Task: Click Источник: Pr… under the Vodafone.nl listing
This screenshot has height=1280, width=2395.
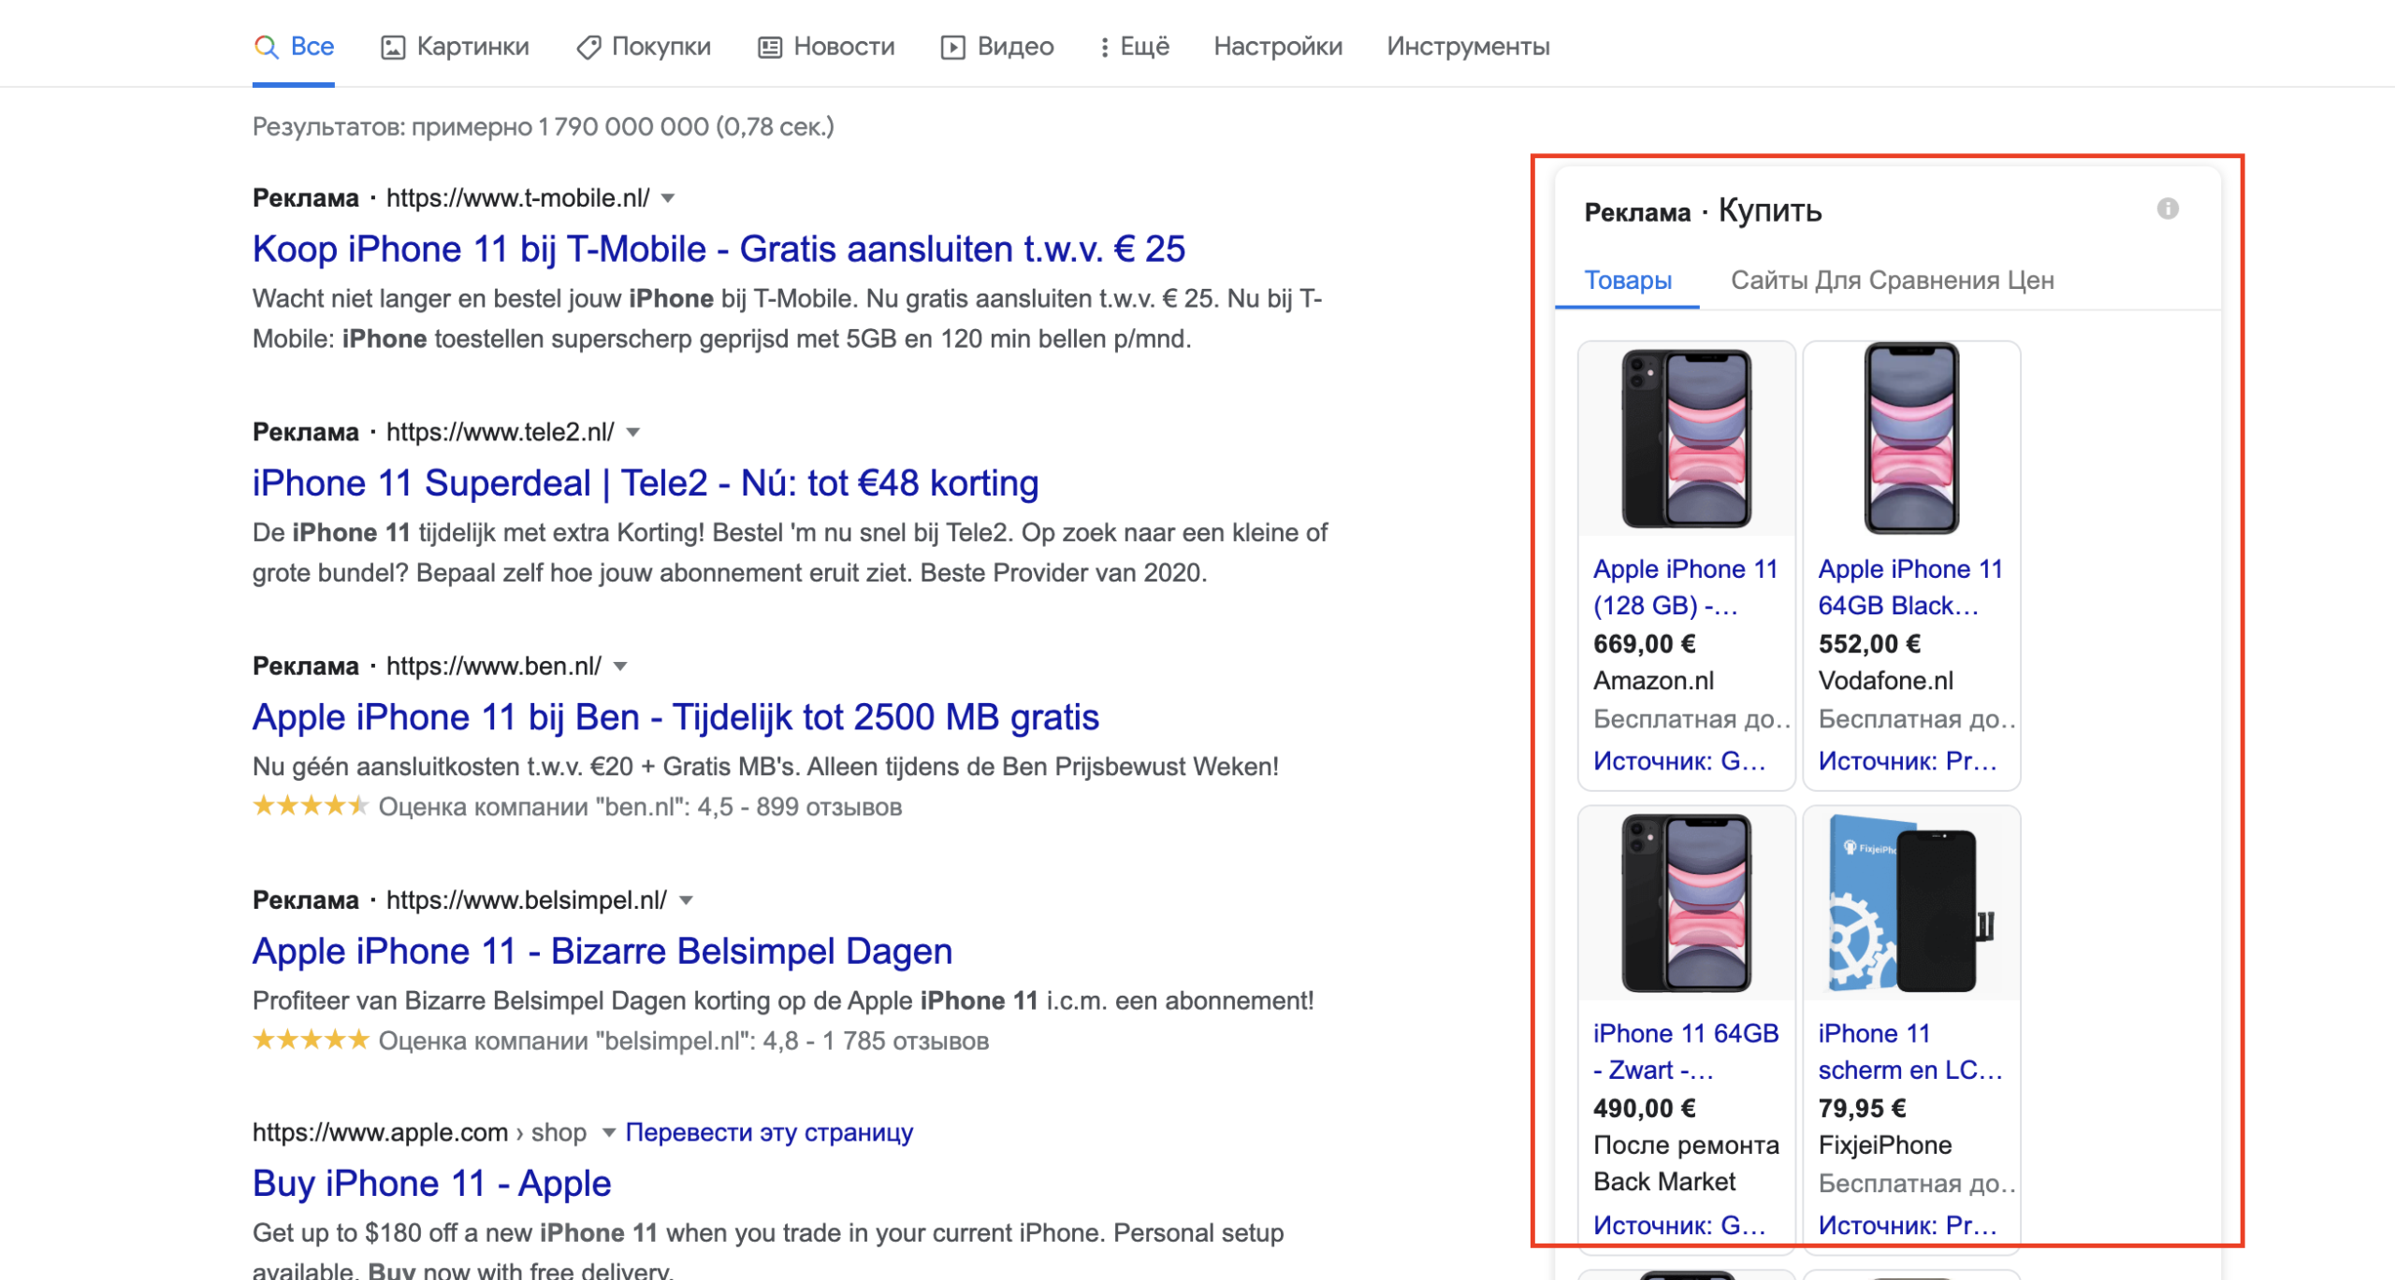Action: 1907,761
